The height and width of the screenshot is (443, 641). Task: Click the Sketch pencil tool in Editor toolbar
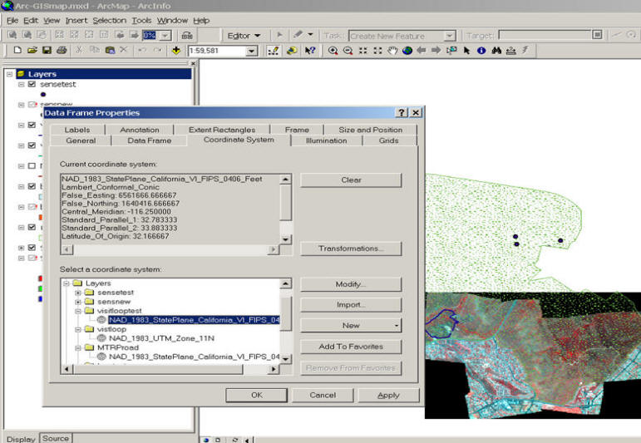tap(298, 35)
